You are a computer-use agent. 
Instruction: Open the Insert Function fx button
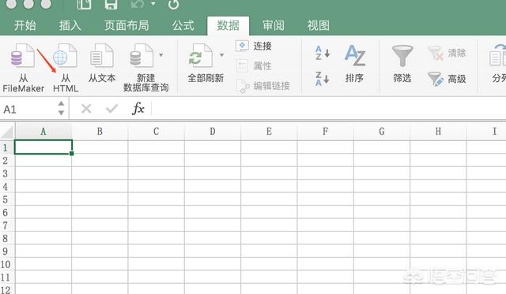(138, 109)
